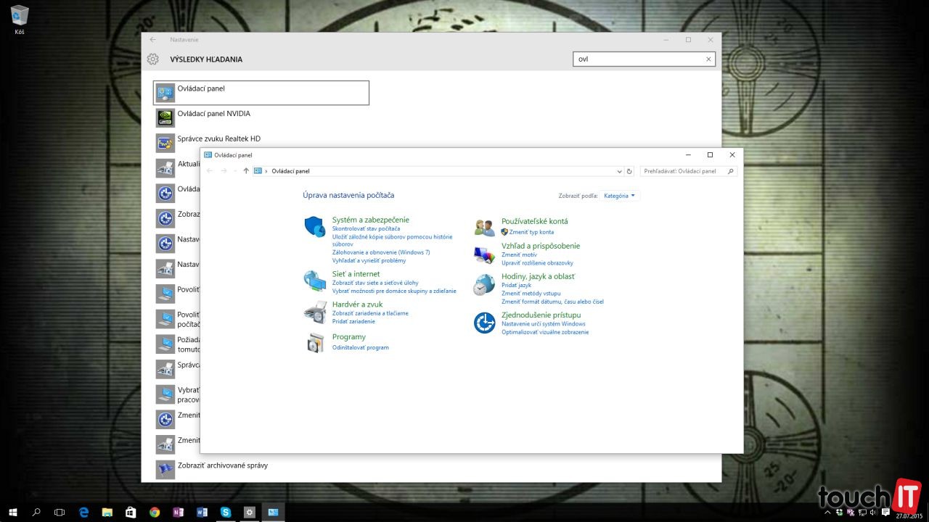Click the Vzhľad a prispôsobenie icon
The width and height of the screenshot is (929, 522).
click(x=484, y=254)
